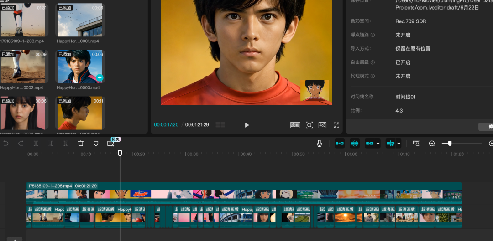Select the girl clip thumbnail on pink

click(x=23, y=113)
